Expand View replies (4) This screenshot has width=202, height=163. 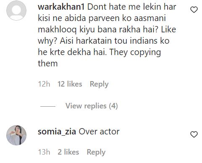tap(92, 106)
